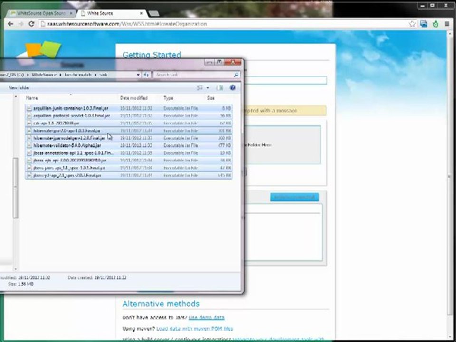Select jboss-annotations-api_1.1_spec jar file

[129, 153]
